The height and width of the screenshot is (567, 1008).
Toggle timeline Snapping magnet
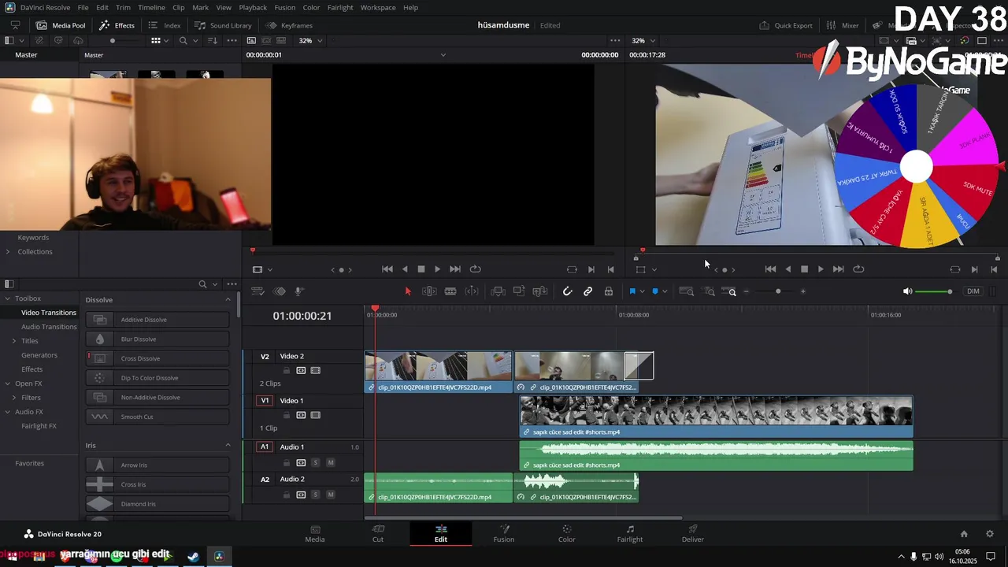point(567,291)
